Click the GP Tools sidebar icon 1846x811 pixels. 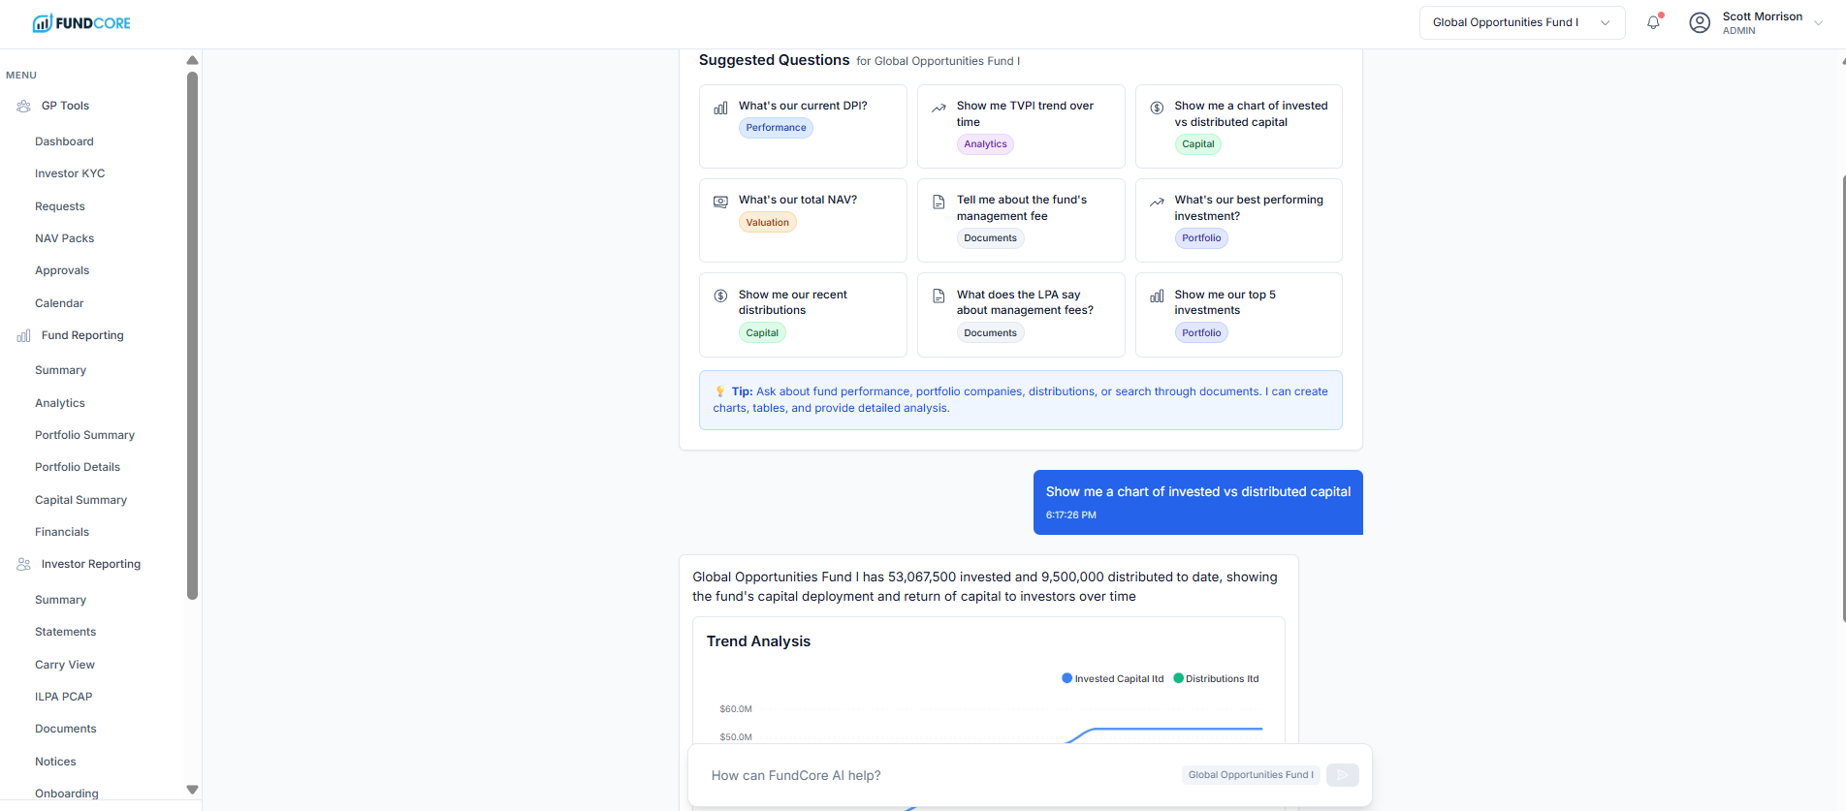pos(24,107)
